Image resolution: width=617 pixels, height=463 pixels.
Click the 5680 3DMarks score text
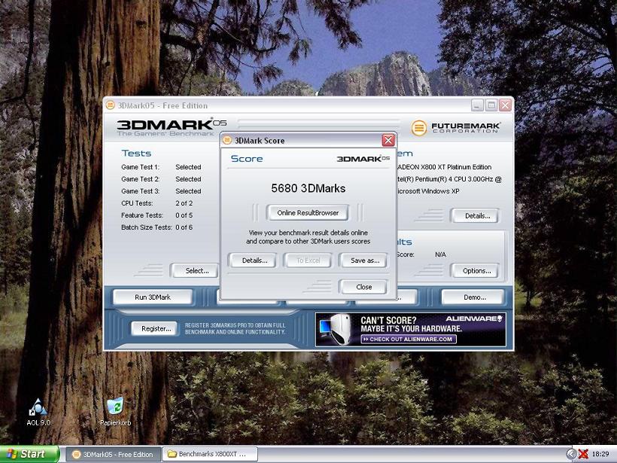pos(308,188)
